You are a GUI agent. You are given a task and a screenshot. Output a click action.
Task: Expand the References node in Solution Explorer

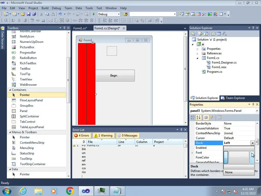pos(198,54)
